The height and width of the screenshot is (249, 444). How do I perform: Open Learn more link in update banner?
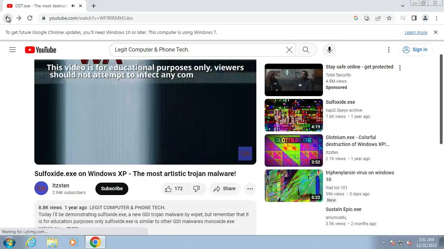click(416, 32)
